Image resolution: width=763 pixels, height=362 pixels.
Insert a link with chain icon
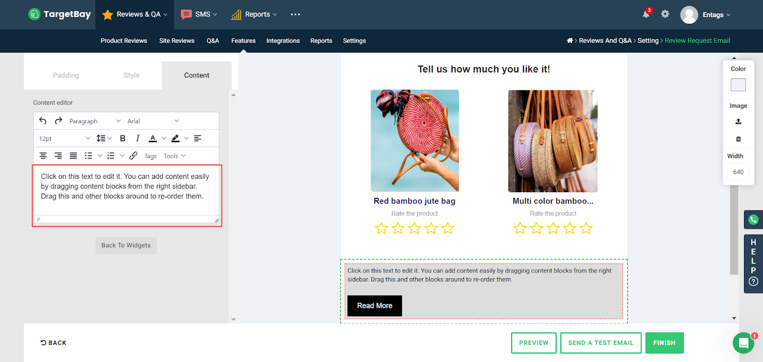(x=134, y=156)
